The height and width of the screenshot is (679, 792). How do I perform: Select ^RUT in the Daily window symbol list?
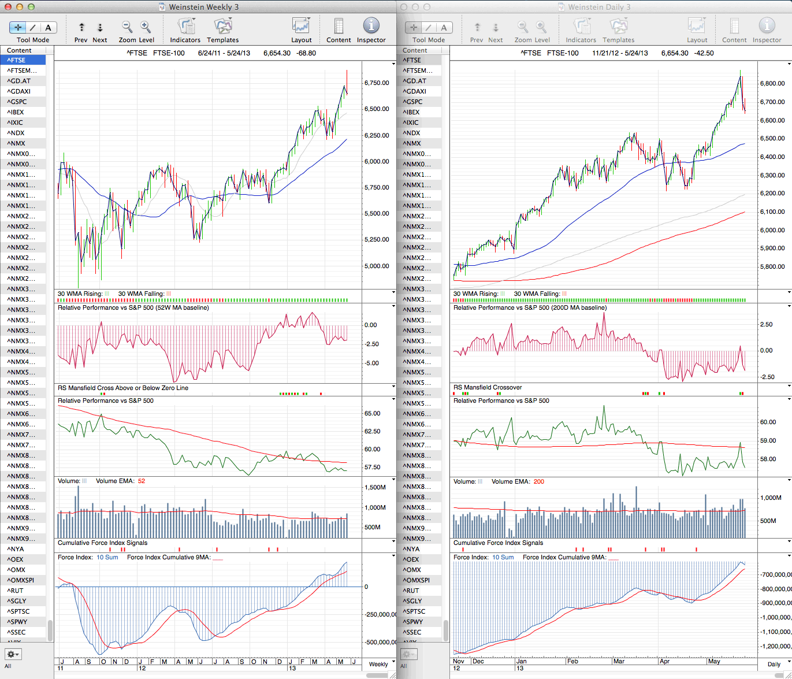[412, 591]
